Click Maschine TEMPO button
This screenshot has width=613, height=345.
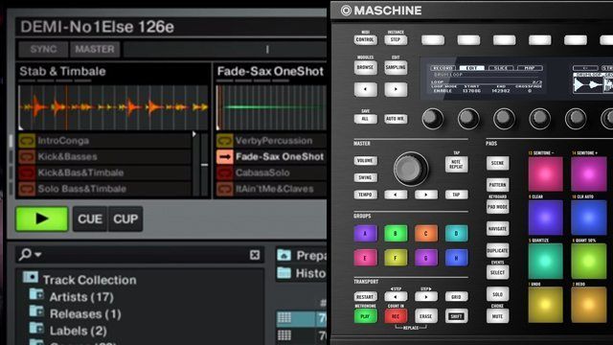pyautogui.click(x=366, y=195)
